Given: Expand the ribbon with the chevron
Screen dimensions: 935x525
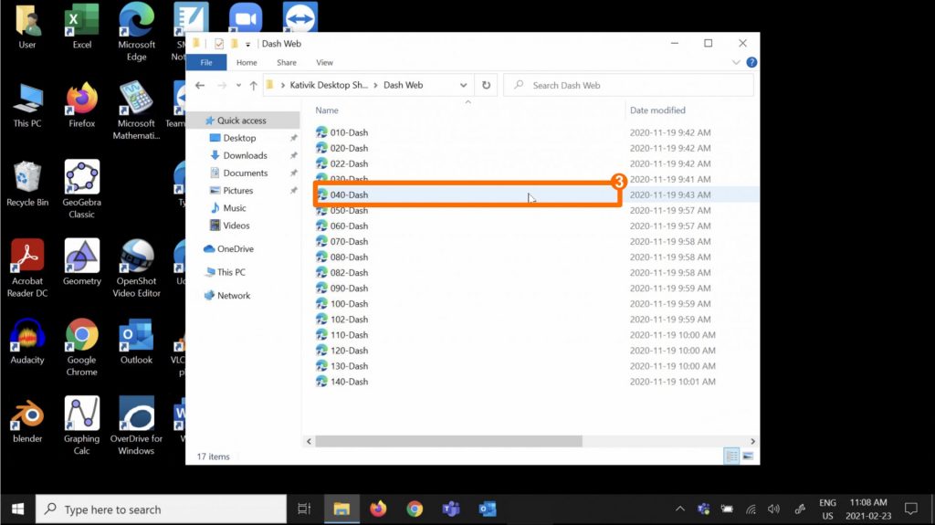Looking at the screenshot, I should 736,63.
